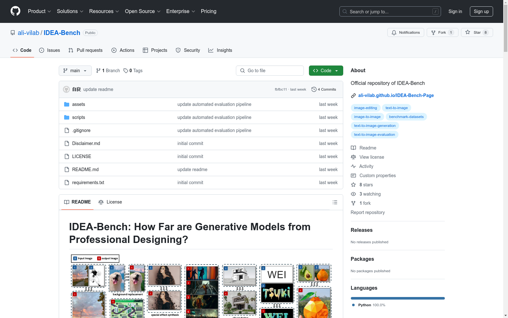Open the green Code dropdown button
This screenshot has height=318, width=508.
point(326,71)
